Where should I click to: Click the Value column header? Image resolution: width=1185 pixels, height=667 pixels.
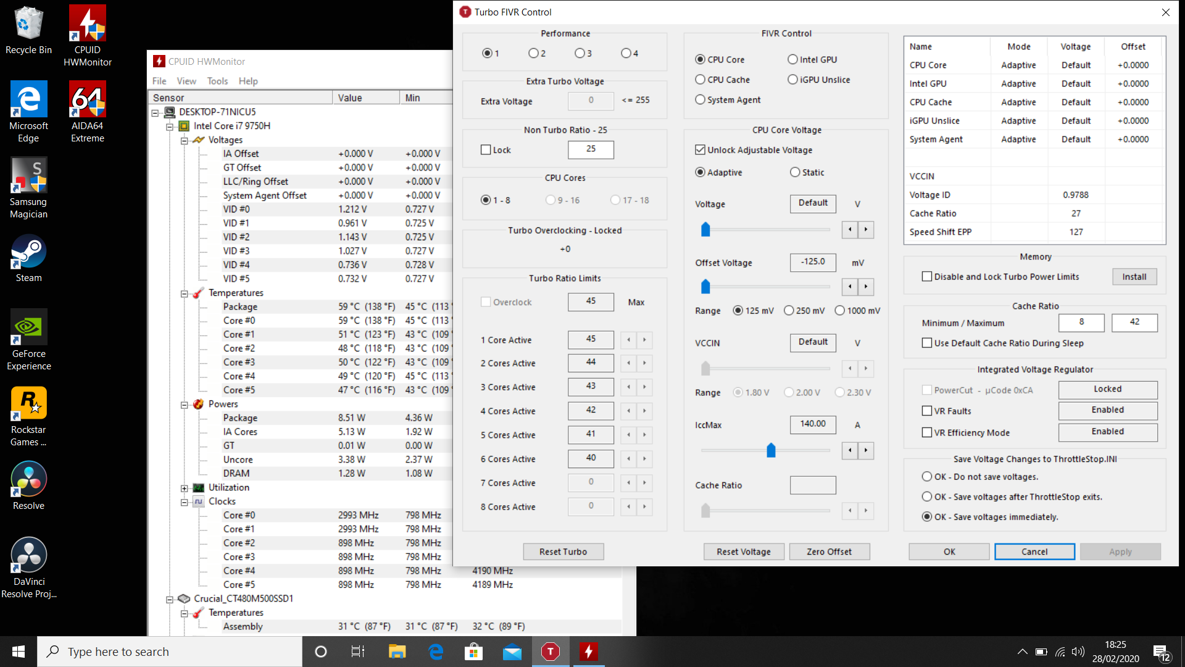point(366,98)
